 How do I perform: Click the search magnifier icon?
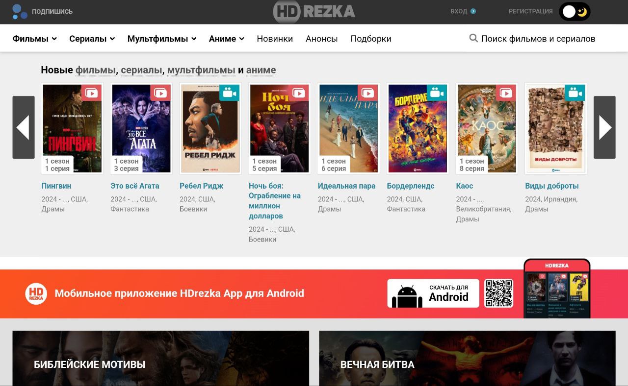click(x=473, y=38)
